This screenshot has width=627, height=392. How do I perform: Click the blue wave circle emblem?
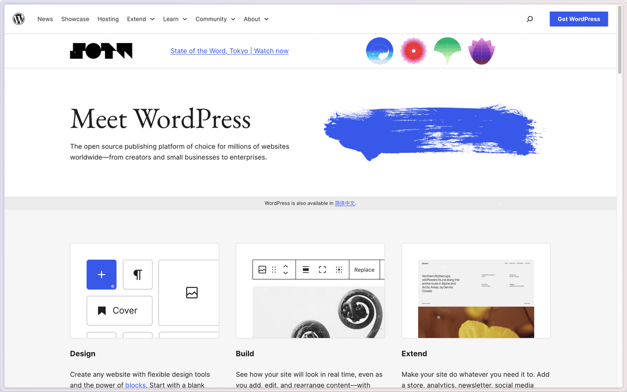(380, 51)
